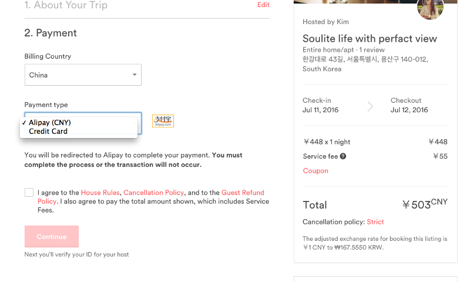Click the Coupon link
The image size is (470, 282).
coord(315,171)
